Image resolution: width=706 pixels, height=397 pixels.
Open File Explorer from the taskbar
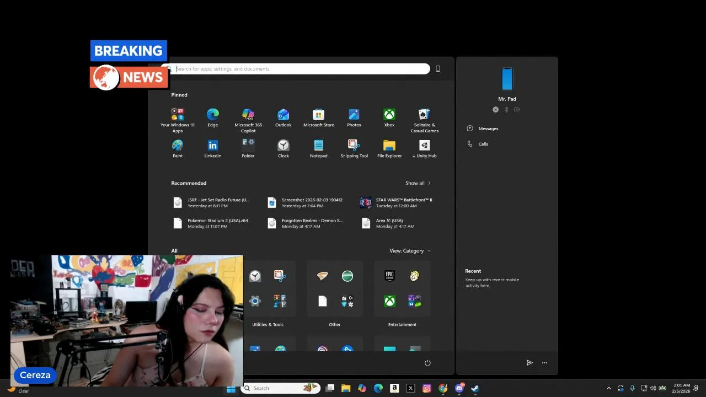pyautogui.click(x=346, y=388)
